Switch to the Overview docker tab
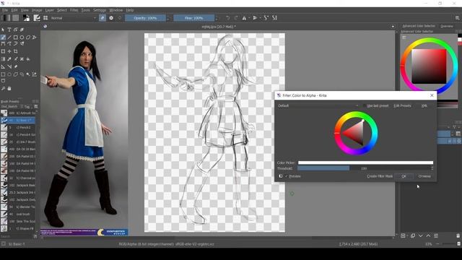This screenshot has height=260, width=462. (447, 26)
